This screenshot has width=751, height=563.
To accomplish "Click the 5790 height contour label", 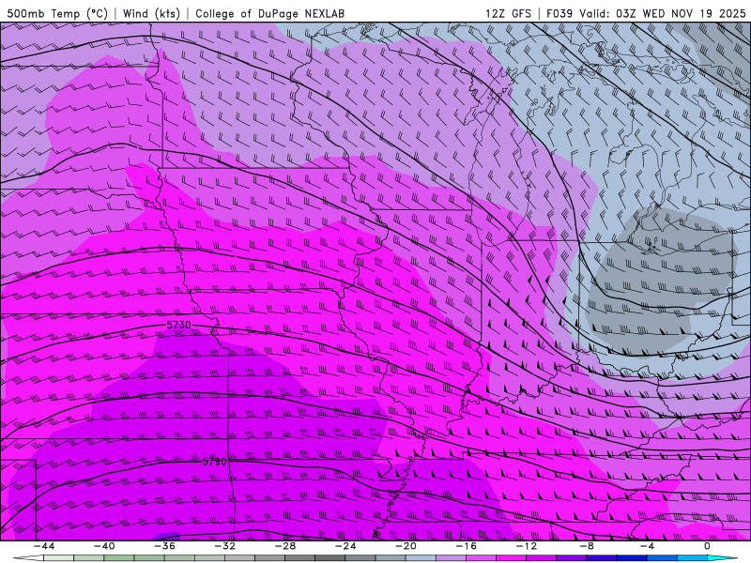I will point(214,462).
